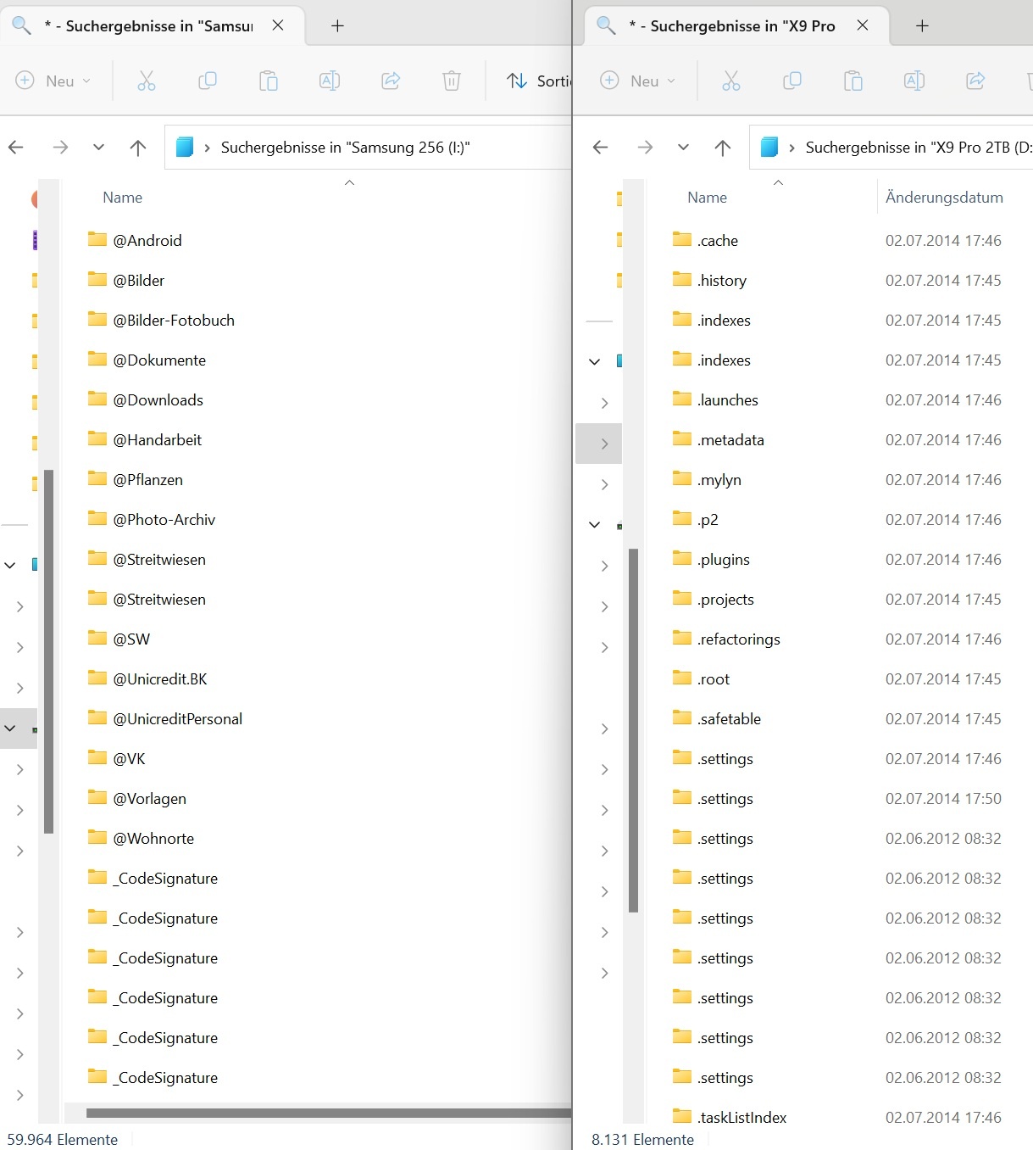1033x1150 pixels.
Task: Select the .history folder
Action: [722, 280]
